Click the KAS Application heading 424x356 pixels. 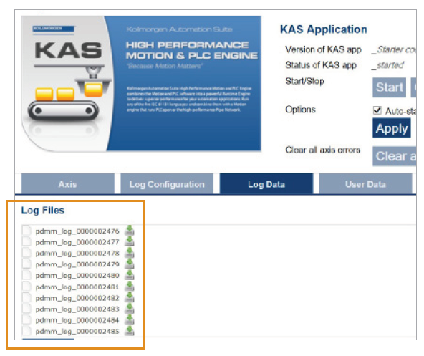(324, 29)
